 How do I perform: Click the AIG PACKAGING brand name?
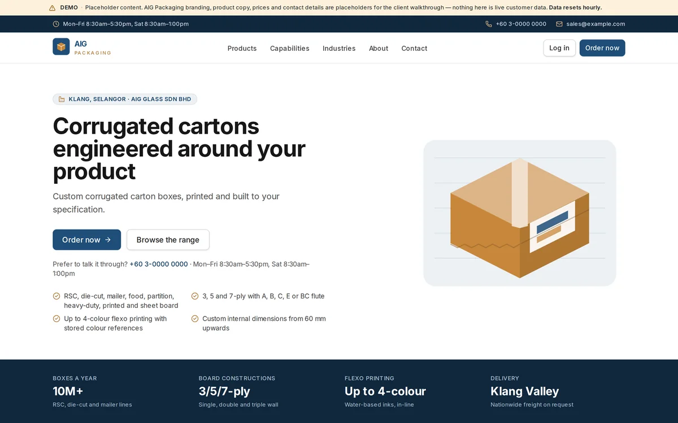pyautogui.click(x=93, y=48)
